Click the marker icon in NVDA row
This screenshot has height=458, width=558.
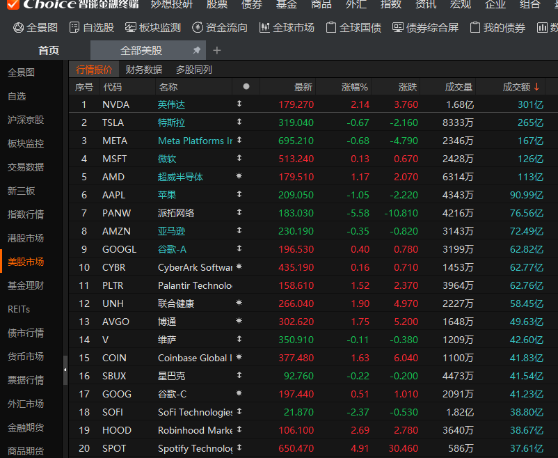pyautogui.click(x=239, y=104)
